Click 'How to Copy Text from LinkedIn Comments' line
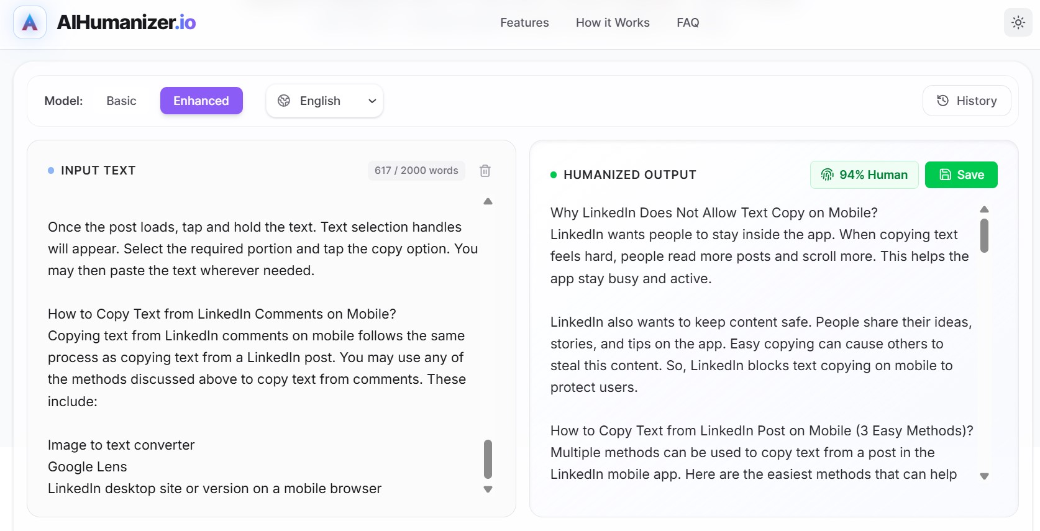 click(x=222, y=314)
